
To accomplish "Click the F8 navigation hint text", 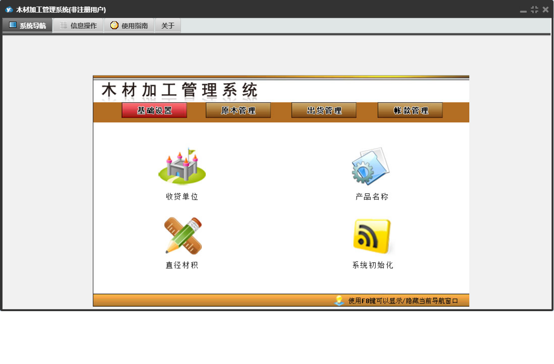I will click(403, 301).
